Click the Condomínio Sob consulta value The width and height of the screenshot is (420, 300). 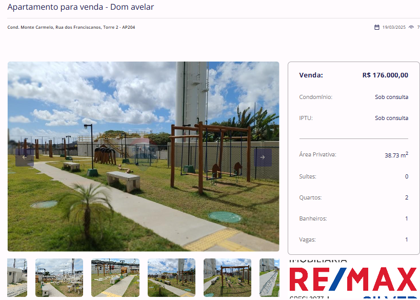coord(391,97)
